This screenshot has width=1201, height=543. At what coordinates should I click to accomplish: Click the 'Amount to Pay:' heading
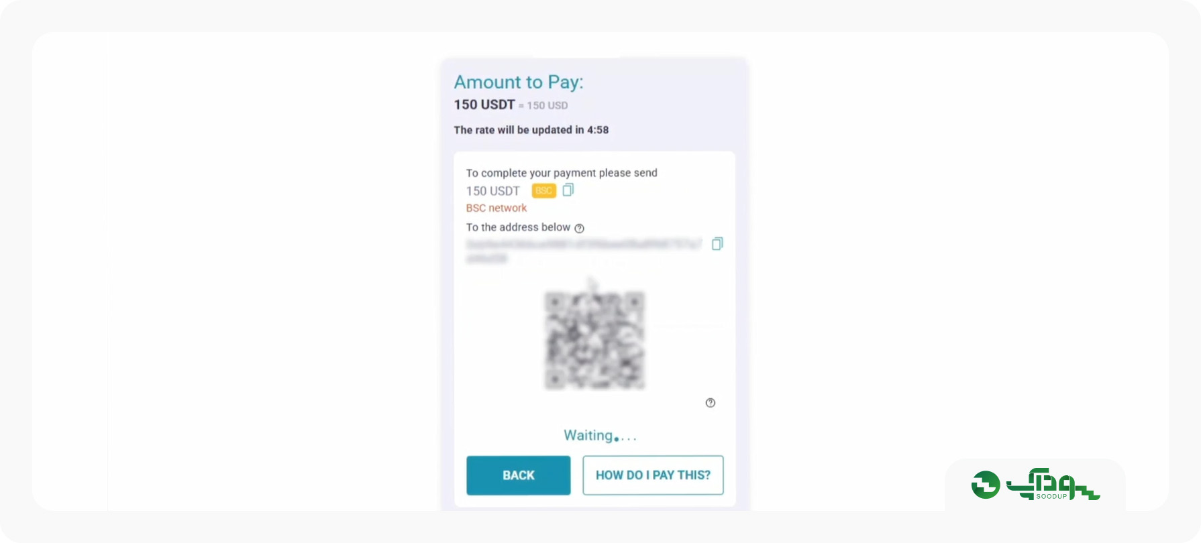point(519,82)
